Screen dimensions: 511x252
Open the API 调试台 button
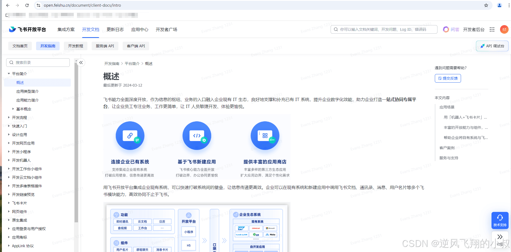pos(492,46)
